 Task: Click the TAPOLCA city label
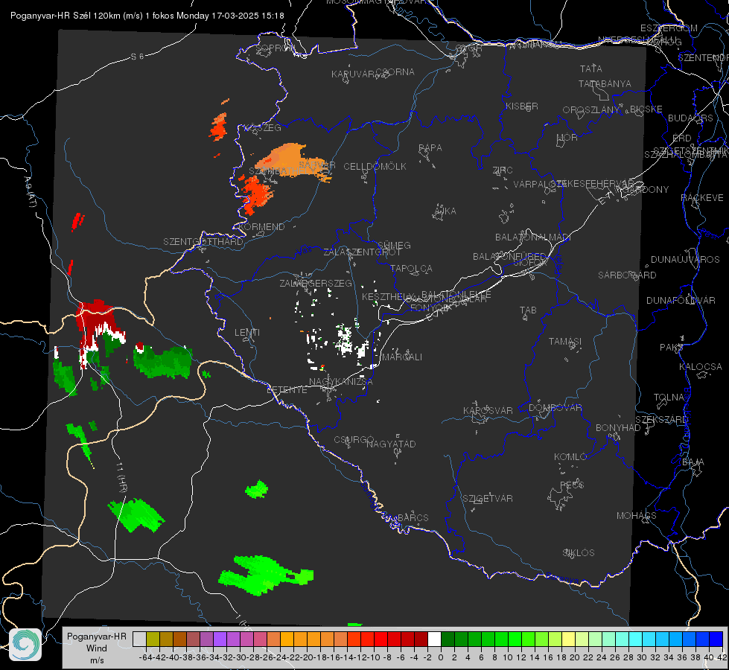pyautogui.click(x=411, y=268)
